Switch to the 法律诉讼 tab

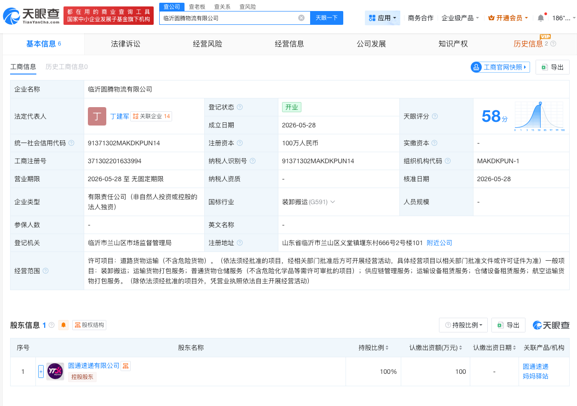pyautogui.click(x=126, y=44)
